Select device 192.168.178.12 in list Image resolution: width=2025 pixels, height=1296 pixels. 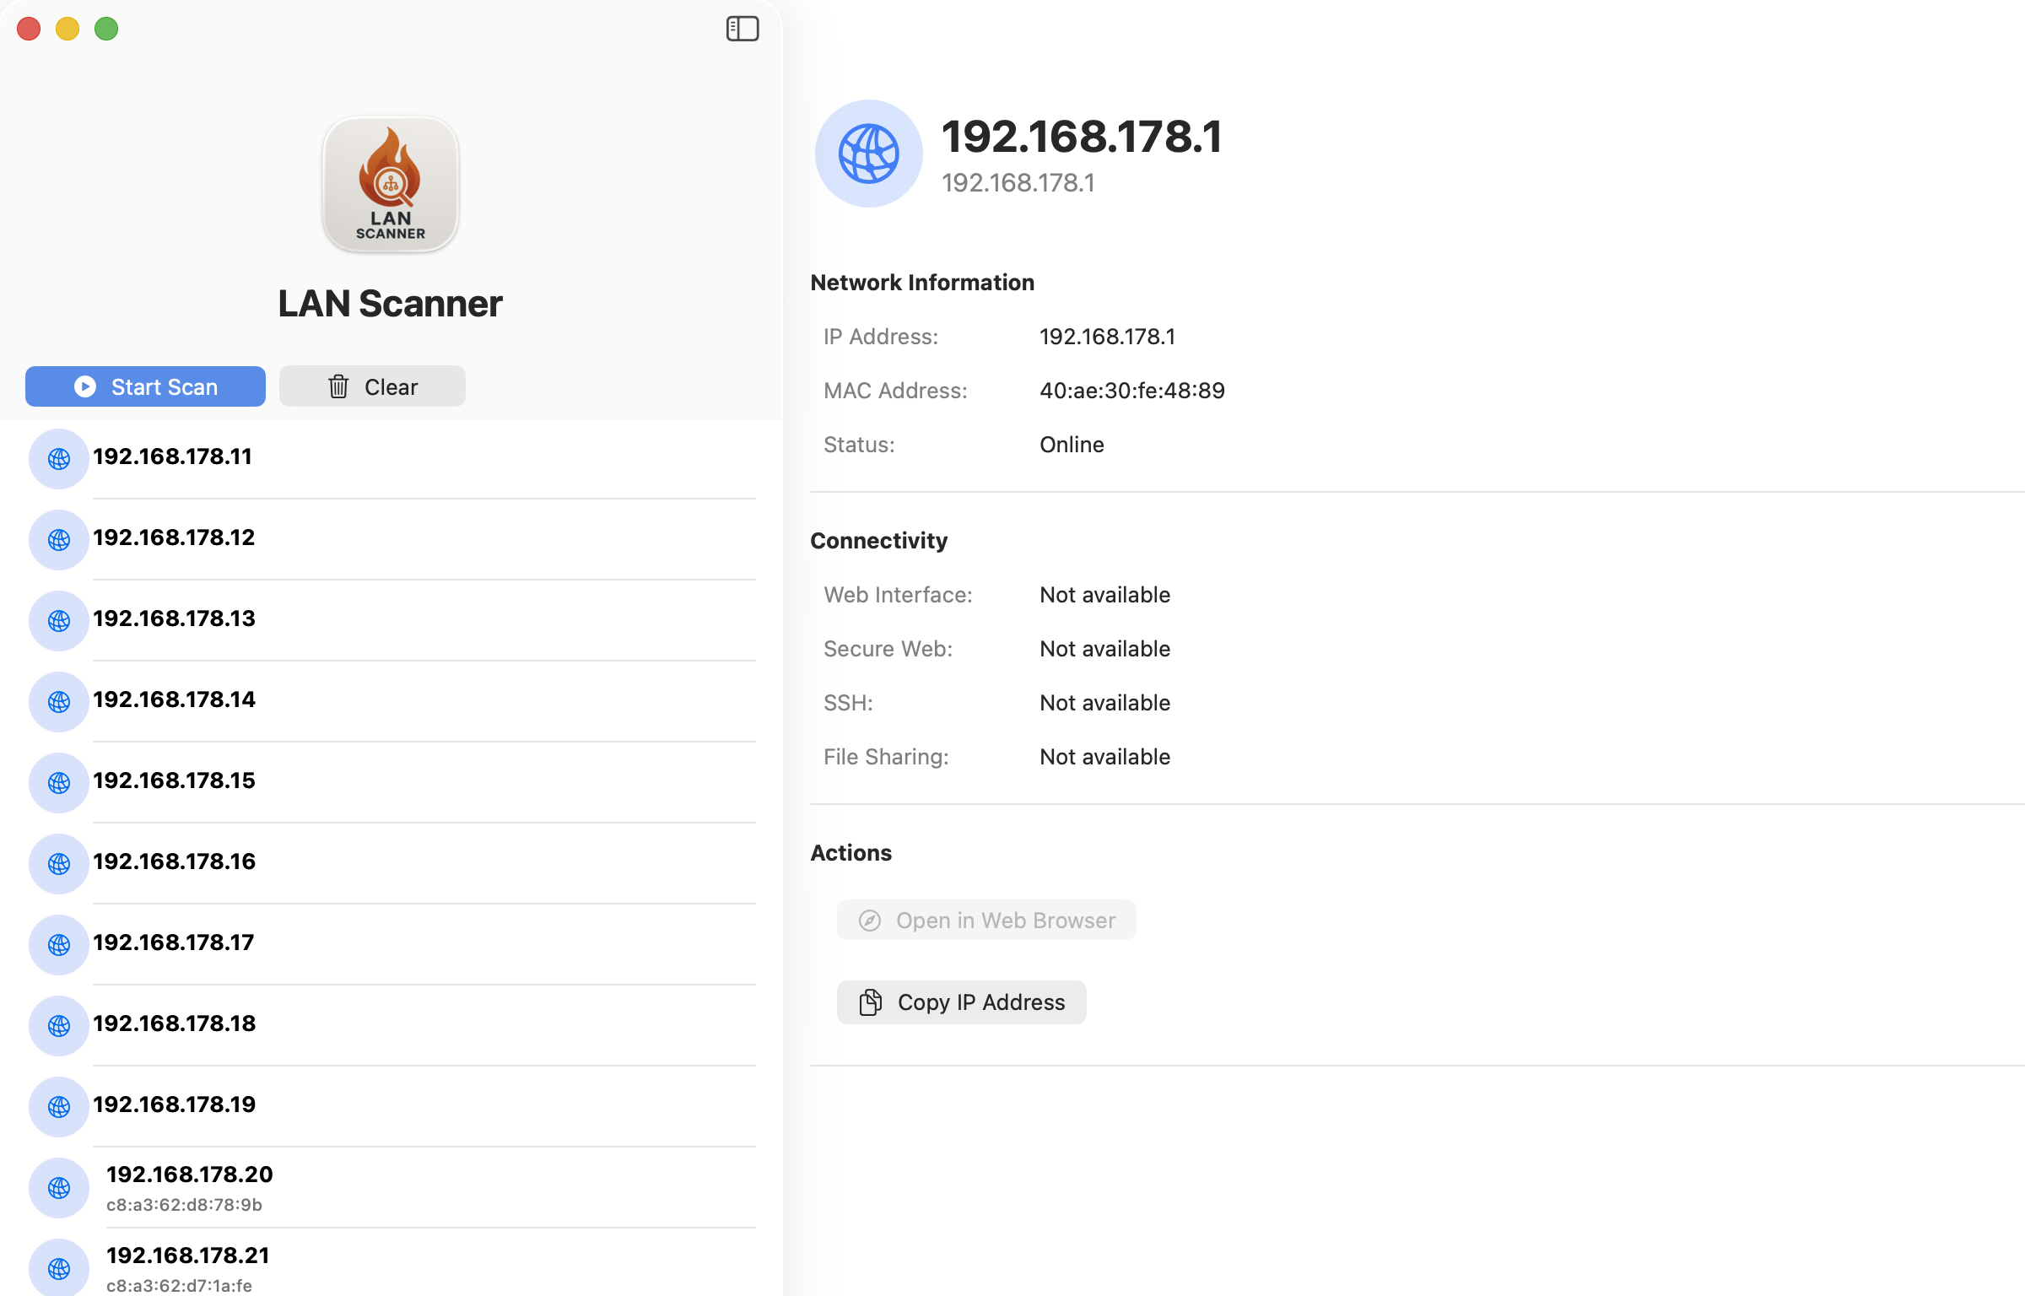point(174,537)
